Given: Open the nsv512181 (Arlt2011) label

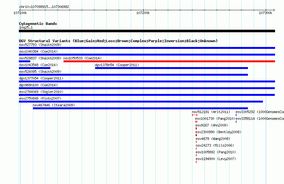Looking at the screenshot, I should (211, 112).
